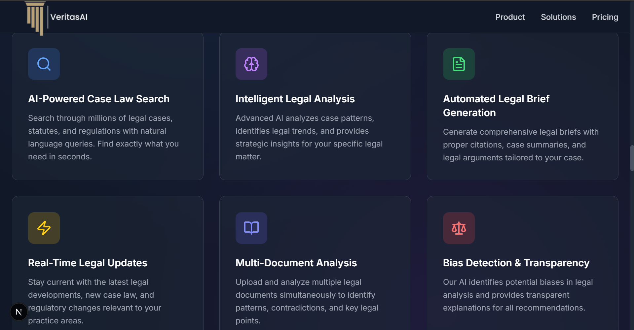Click the 'Search through millions of legal cases' description
This screenshot has width=634, height=330.
pyautogui.click(x=103, y=137)
